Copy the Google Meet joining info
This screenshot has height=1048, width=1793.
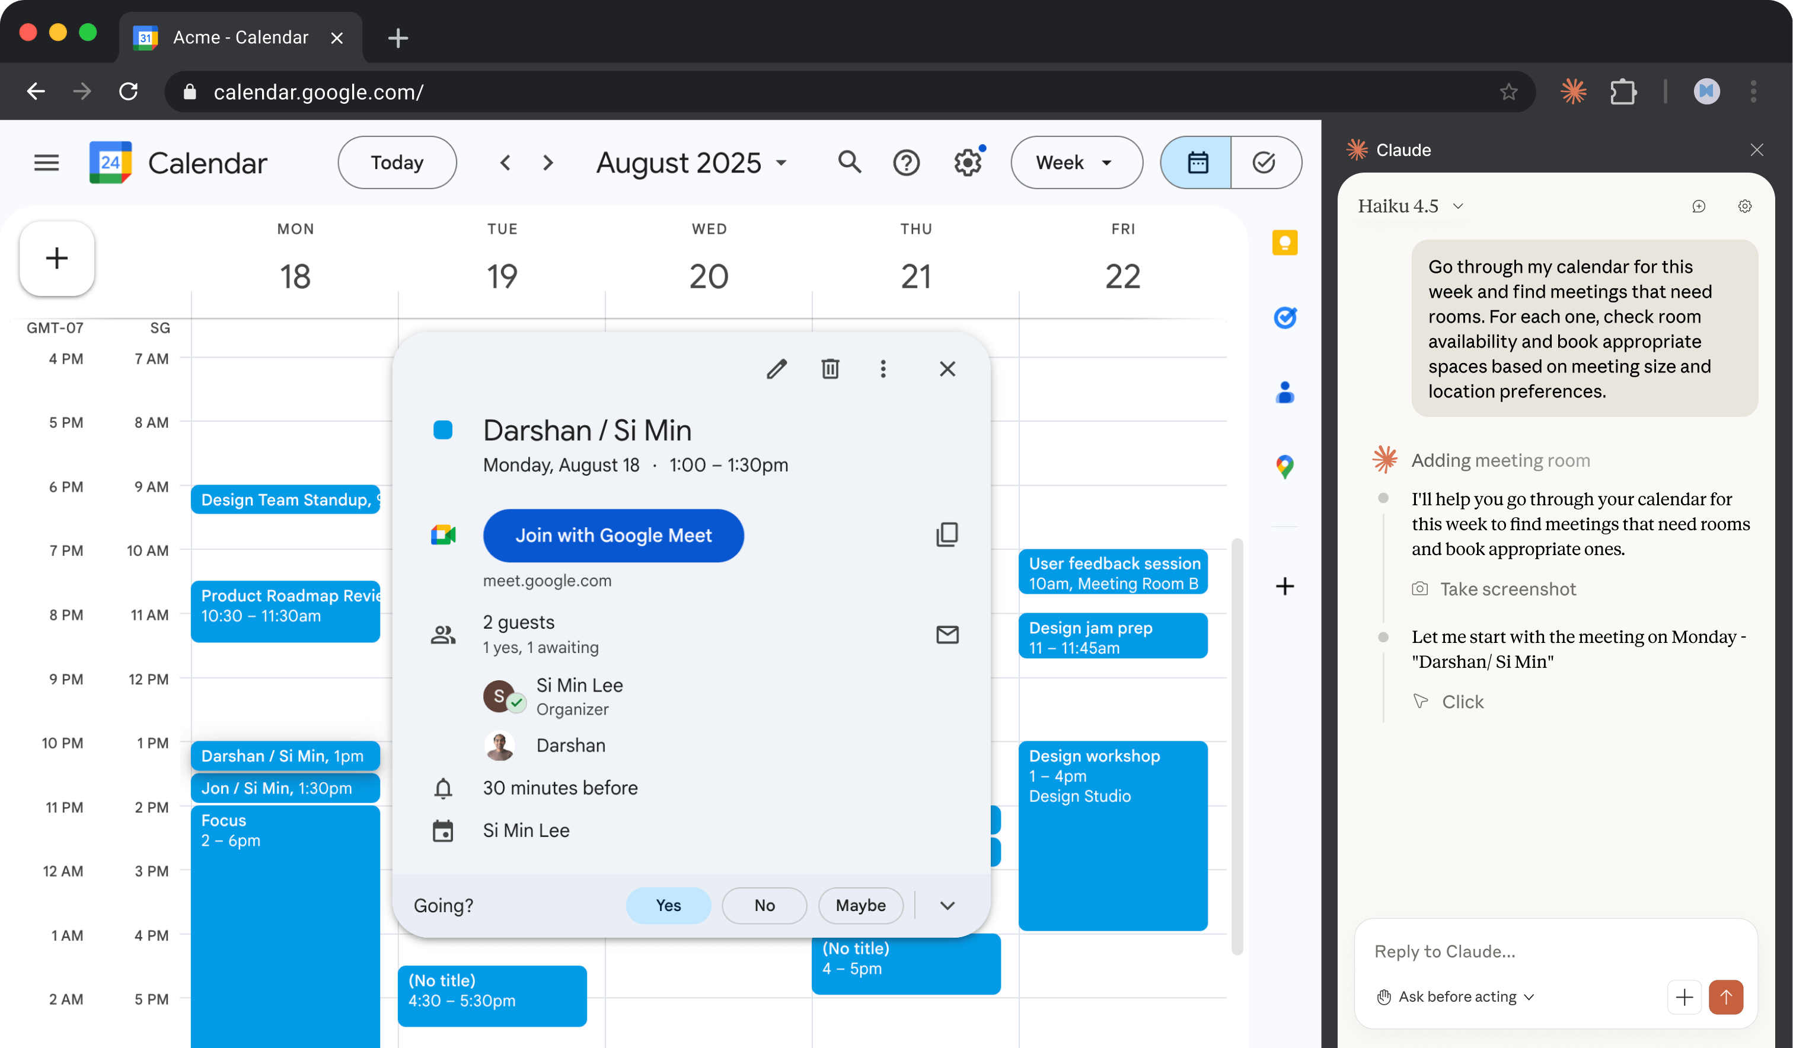coord(947,535)
